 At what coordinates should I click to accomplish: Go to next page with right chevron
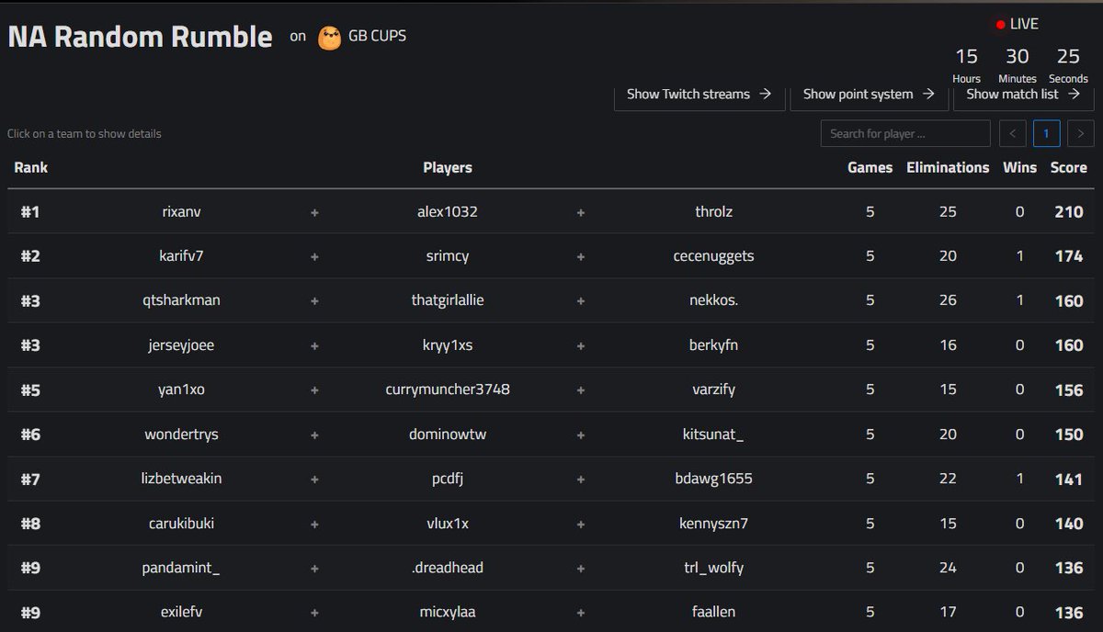pyautogui.click(x=1080, y=133)
